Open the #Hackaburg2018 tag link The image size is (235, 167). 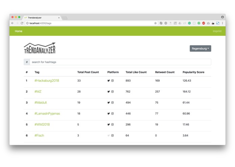point(47,80)
